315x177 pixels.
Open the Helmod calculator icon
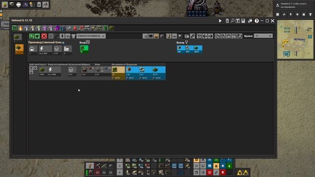pos(227,21)
